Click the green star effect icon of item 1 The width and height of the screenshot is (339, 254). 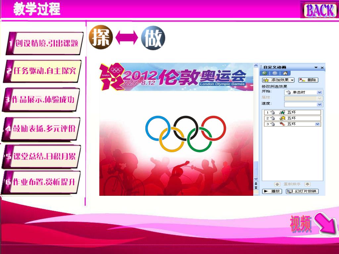pyautogui.click(x=282, y=112)
